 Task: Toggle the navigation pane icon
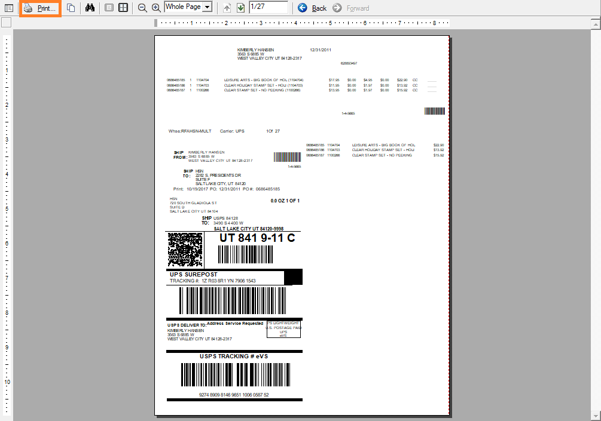pyautogui.click(x=9, y=8)
